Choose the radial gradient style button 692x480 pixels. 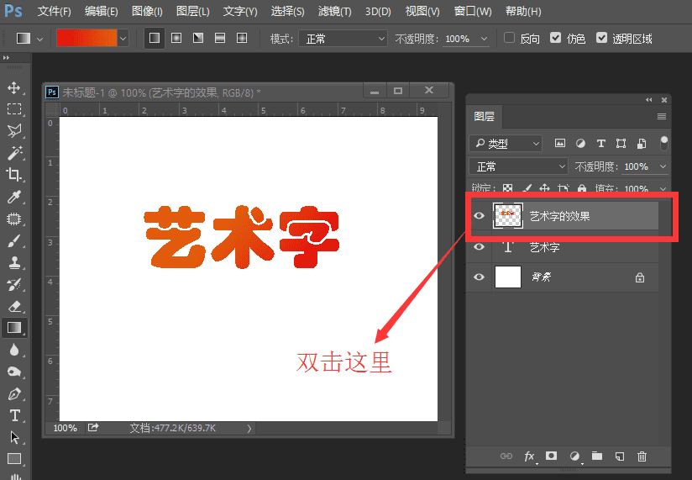pyautogui.click(x=176, y=39)
